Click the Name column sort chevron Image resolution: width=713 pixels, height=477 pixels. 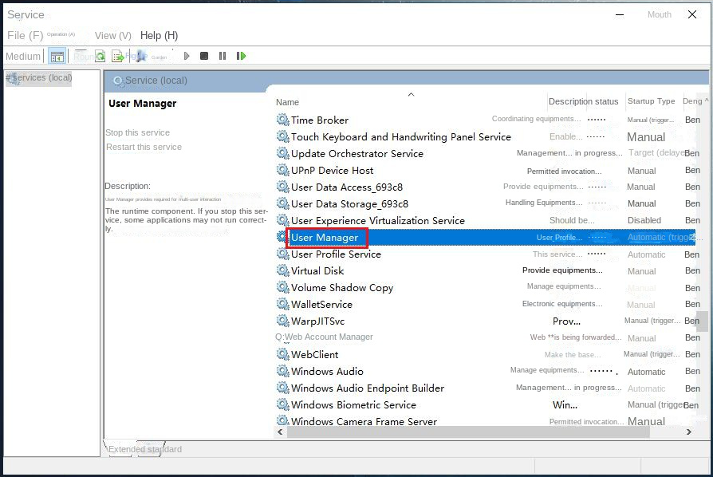tap(411, 94)
